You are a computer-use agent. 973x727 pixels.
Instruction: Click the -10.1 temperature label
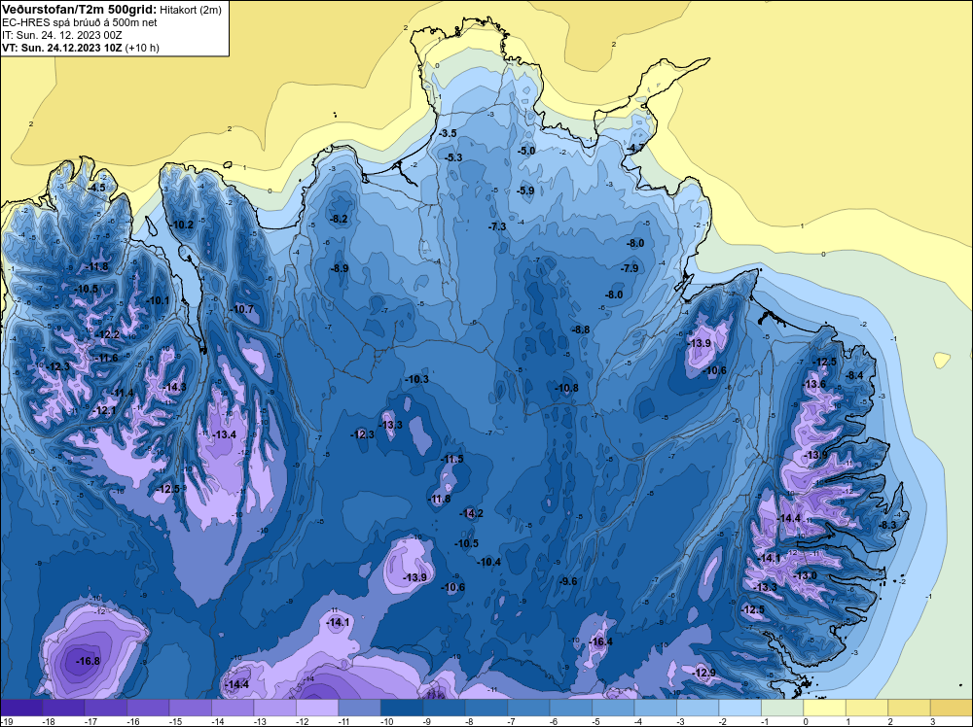coord(158,300)
